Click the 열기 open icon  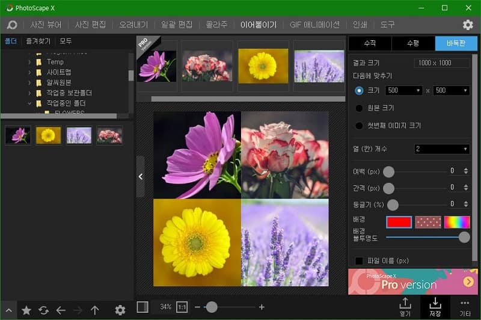[405, 307]
